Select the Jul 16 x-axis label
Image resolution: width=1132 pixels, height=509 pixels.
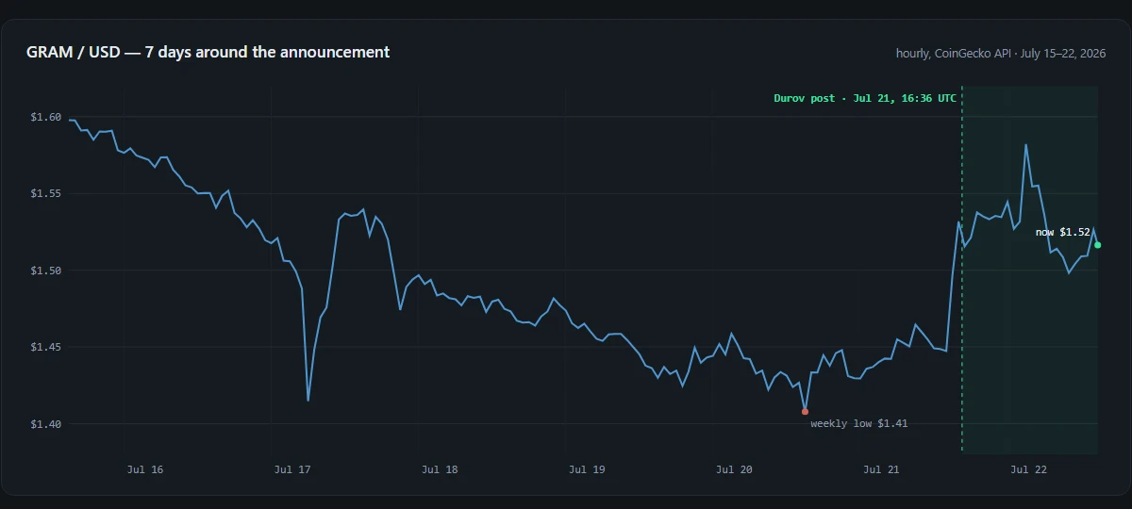pyautogui.click(x=145, y=468)
